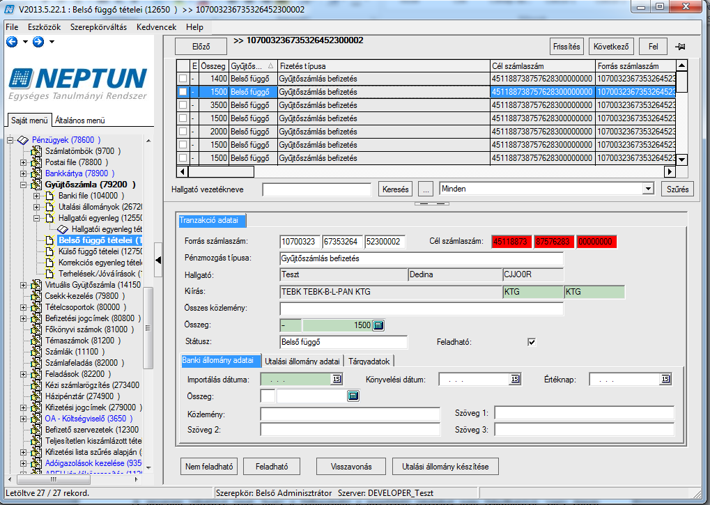Toggle the Feladható checkbox
The height and width of the screenshot is (505, 710).
(532, 342)
